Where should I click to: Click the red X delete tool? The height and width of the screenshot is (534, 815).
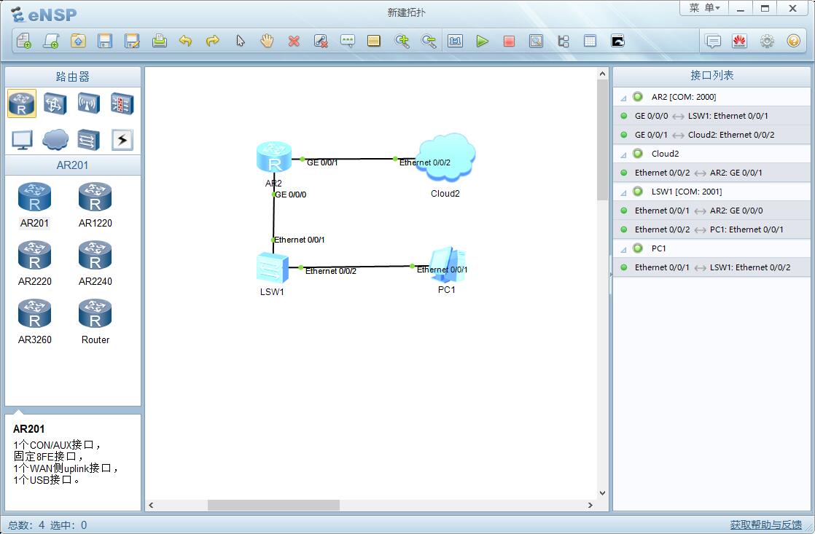(294, 42)
